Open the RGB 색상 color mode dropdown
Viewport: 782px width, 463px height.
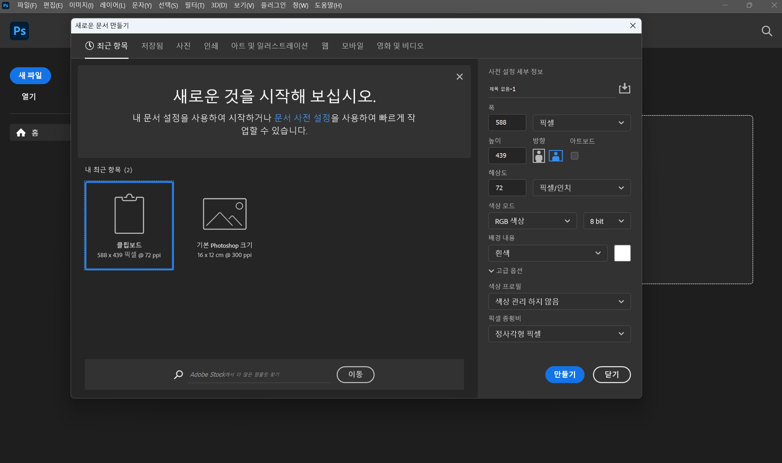[532, 221]
